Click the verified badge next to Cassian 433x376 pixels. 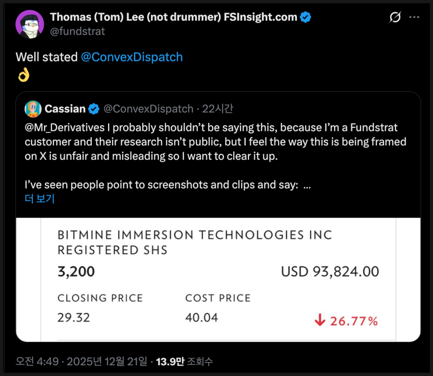click(x=94, y=109)
